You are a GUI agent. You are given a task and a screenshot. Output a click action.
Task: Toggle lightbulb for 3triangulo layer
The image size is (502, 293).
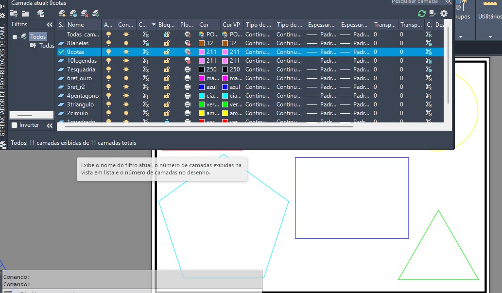click(108, 104)
